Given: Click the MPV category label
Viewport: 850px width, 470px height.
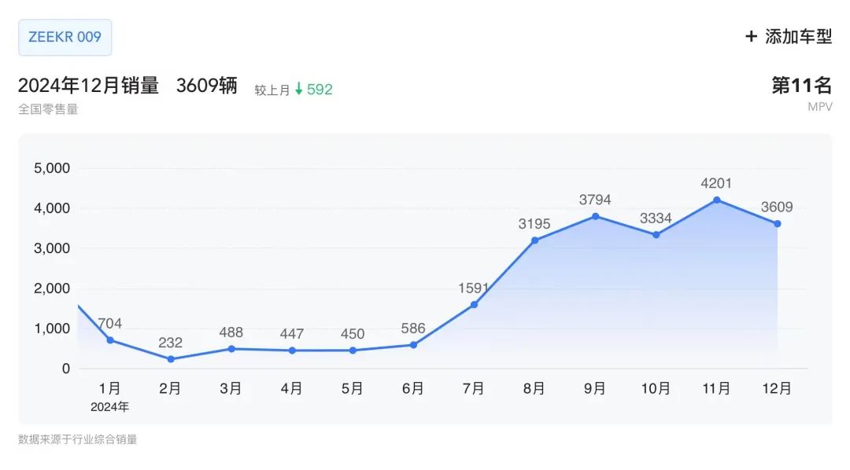Looking at the screenshot, I should click(819, 107).
